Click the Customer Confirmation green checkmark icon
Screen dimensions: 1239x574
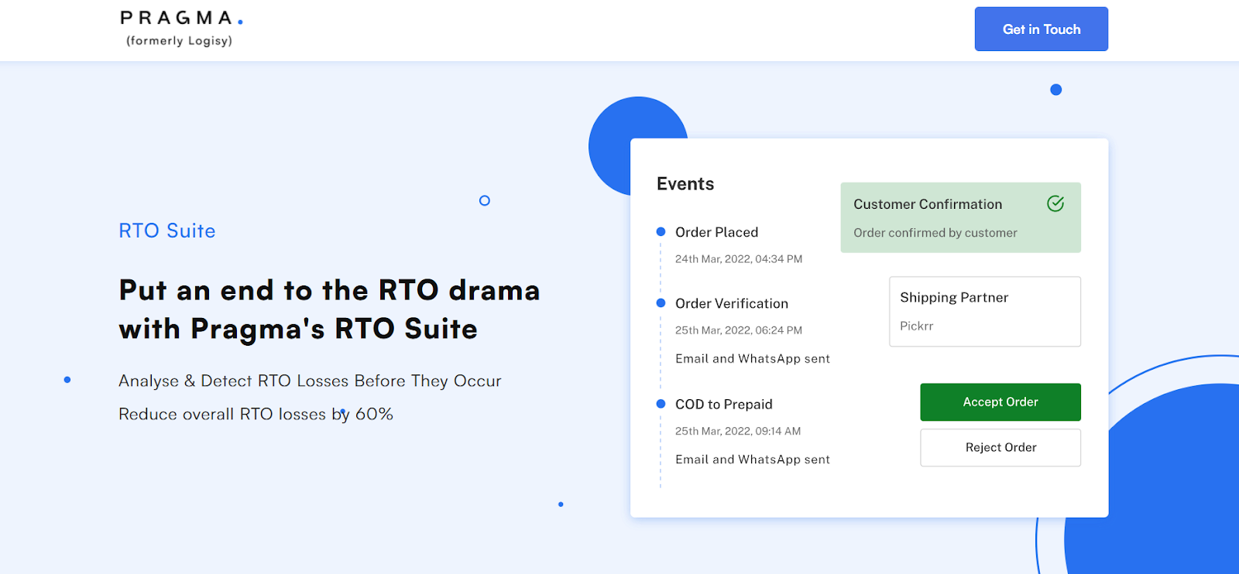click(1055, 203)
